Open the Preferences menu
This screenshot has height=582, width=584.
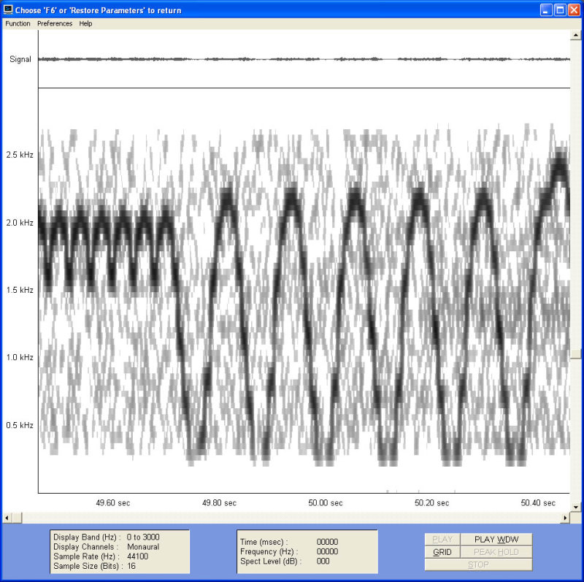55,23
